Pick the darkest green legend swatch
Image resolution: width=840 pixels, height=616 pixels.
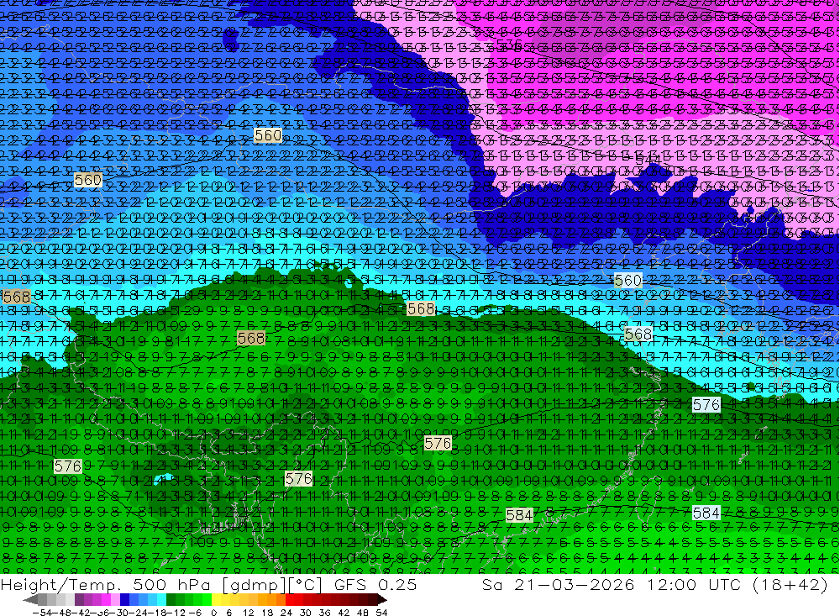coord(171,600)
